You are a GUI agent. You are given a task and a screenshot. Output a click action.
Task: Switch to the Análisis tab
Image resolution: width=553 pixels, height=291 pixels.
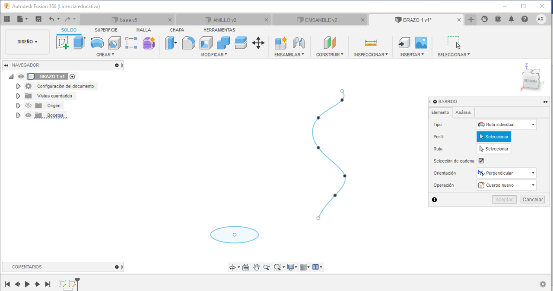463,113
